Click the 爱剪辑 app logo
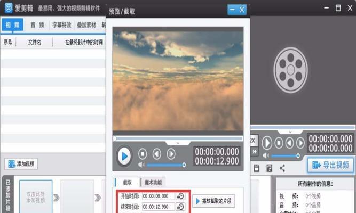 (x=9, y=8)
